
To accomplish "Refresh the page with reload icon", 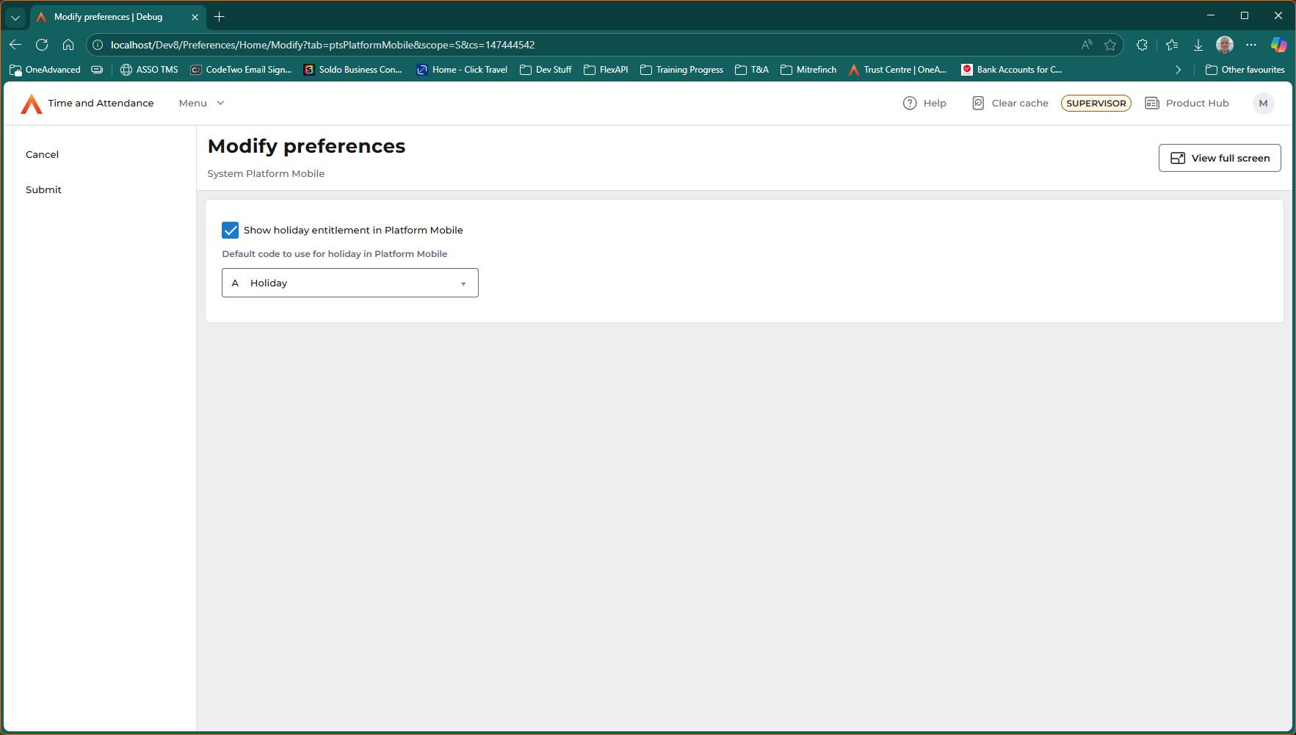I will pos(42,45).
